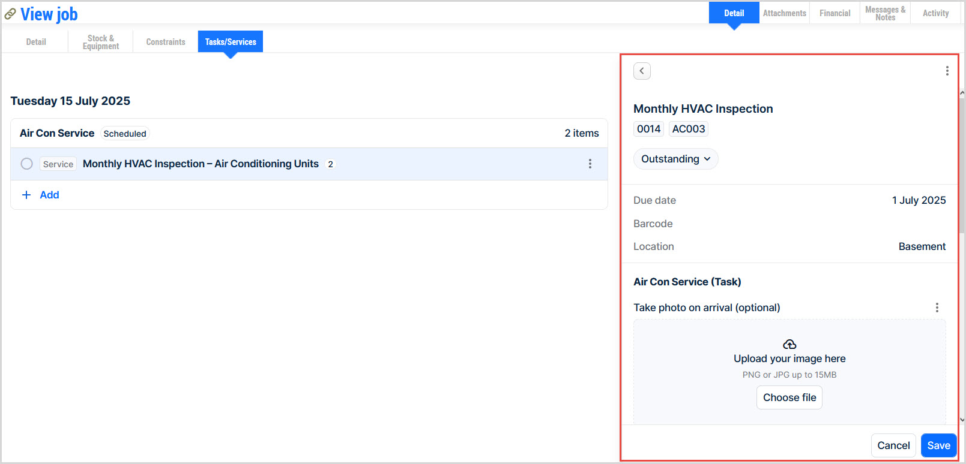Open the panel's top kebab menu
This screenshot has width=966, height=464.
tap(947, 71)
